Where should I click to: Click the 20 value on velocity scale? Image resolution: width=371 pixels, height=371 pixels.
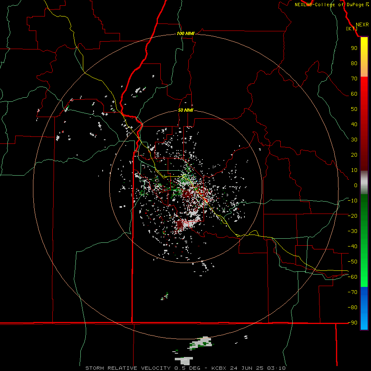click(354, 155)
